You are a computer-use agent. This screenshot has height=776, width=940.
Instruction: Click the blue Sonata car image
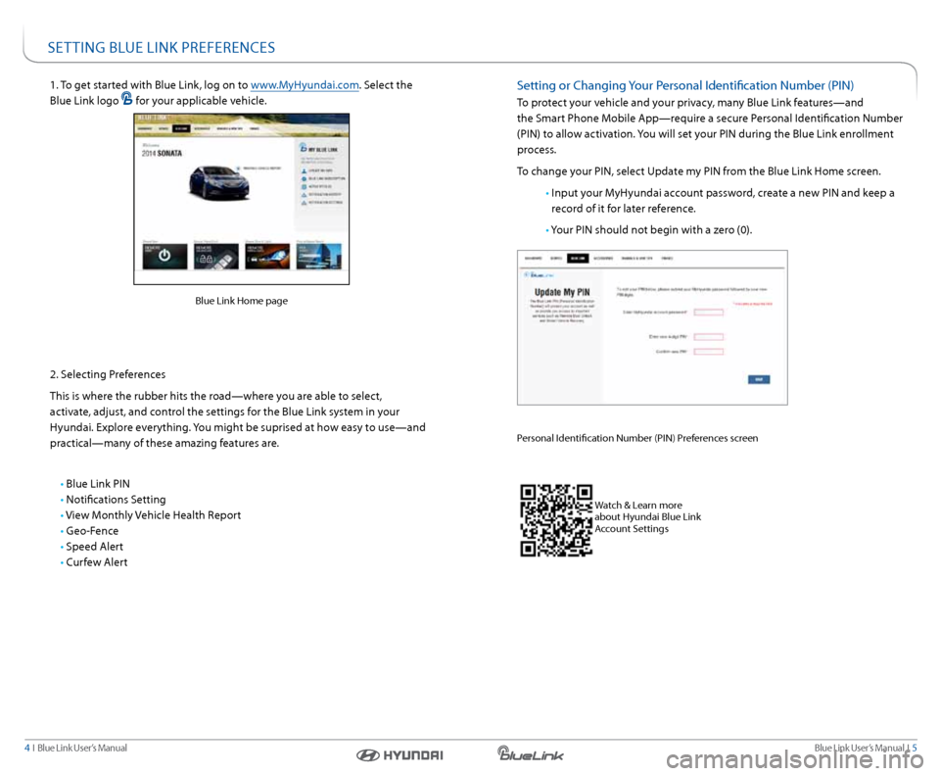click(218, 182)
